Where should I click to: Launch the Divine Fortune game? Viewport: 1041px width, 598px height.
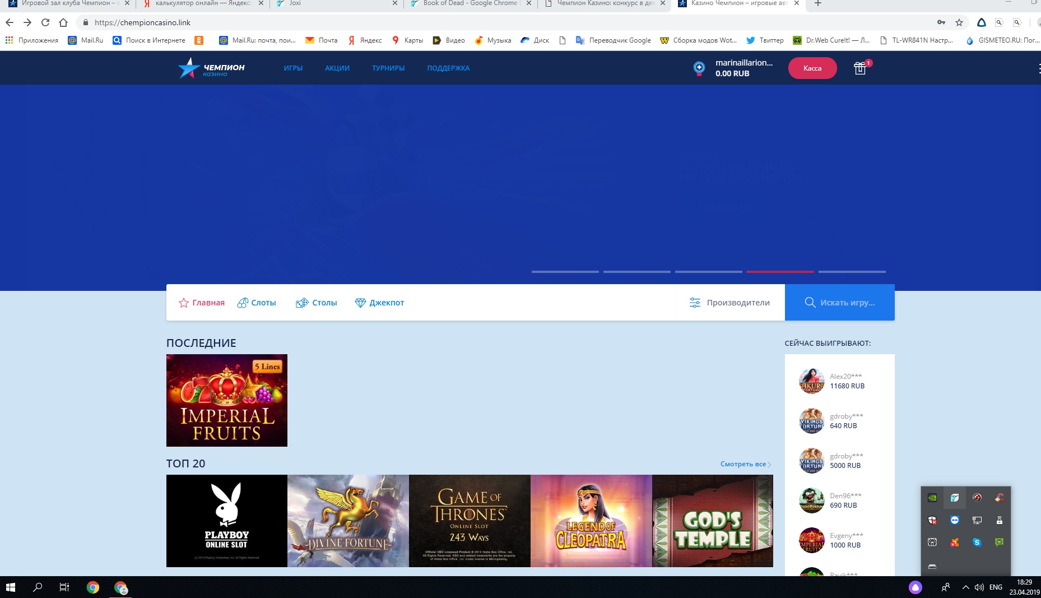[348, 521]
